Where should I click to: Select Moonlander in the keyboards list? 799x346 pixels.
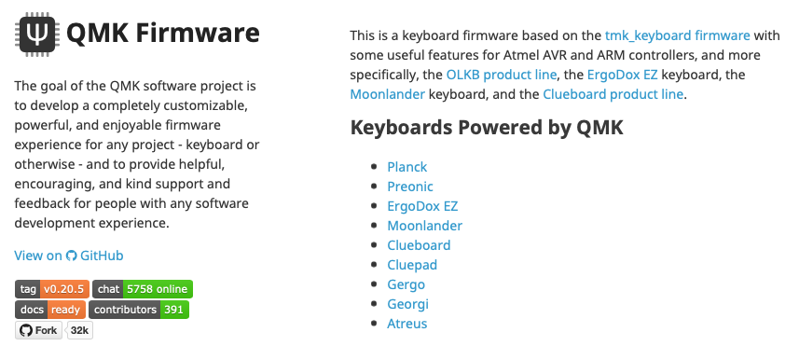click(425, 226)
